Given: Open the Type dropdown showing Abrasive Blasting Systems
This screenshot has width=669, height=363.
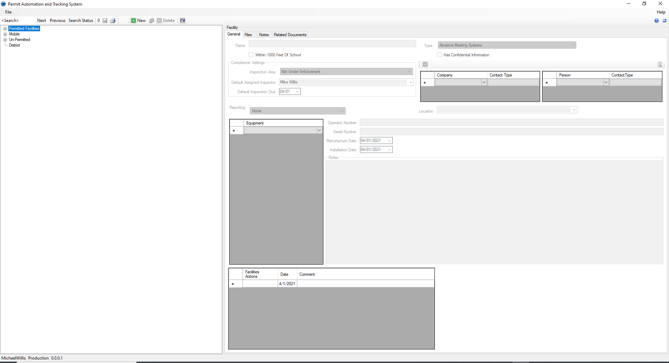Looking at the screenshot, I should 573,45.
